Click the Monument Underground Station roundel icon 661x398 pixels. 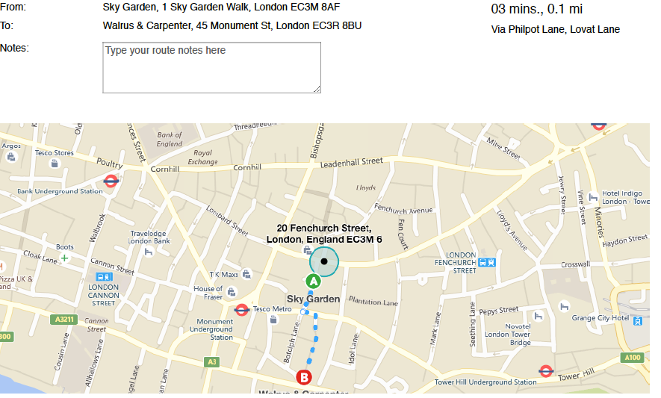click(241, 310)
